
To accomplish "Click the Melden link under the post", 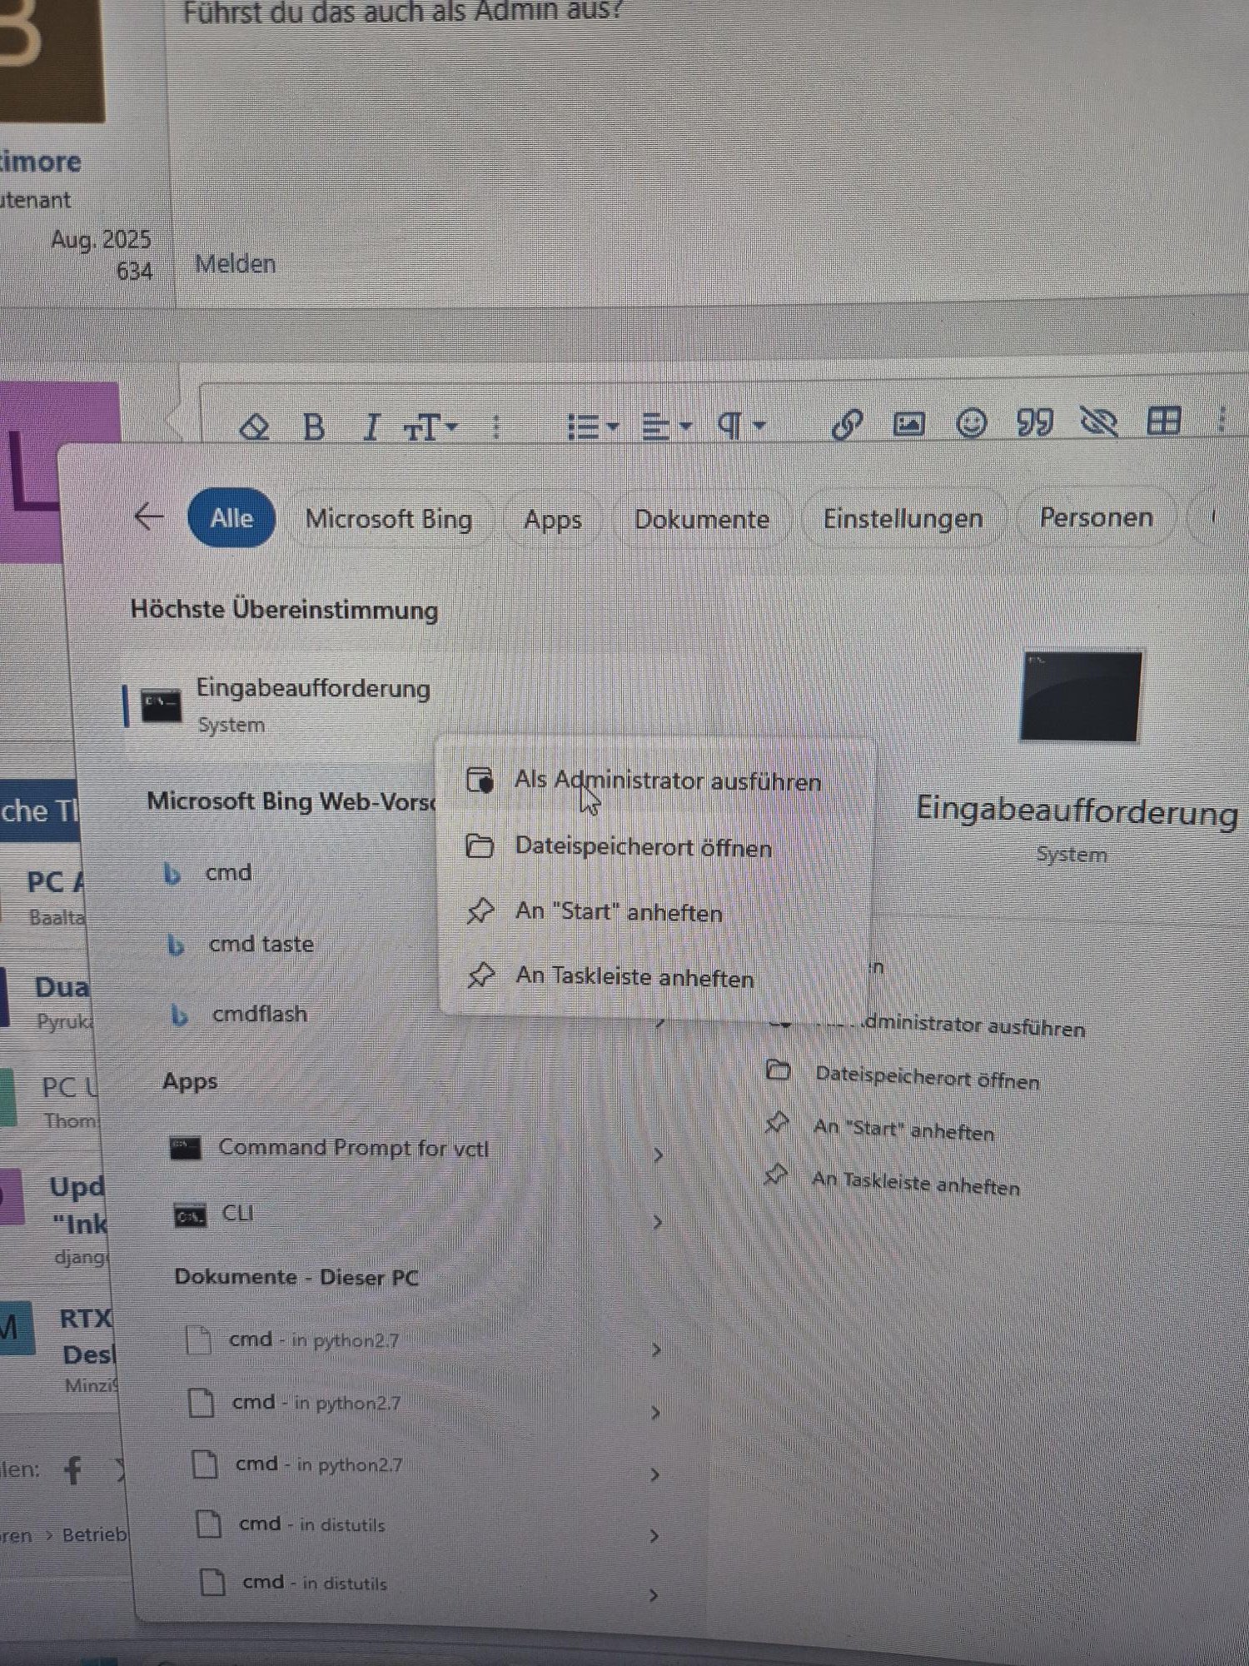I will (235, 264).
